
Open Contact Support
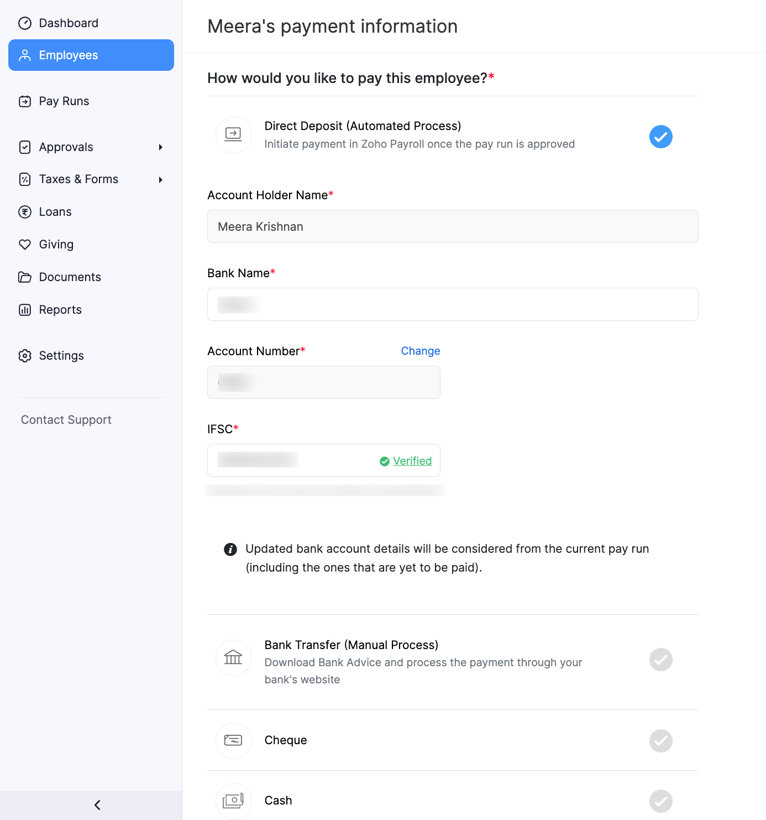(66, 419)
